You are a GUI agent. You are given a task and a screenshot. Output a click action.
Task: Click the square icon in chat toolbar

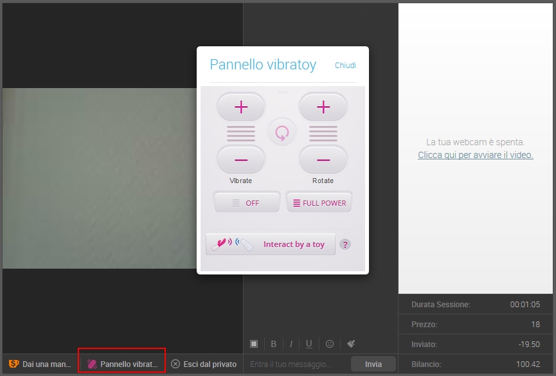coord(254,344)
